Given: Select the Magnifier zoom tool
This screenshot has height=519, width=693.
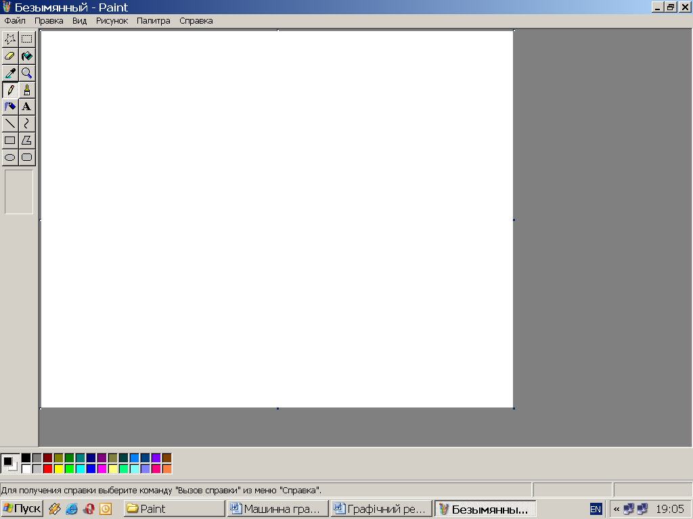Looking at the screenshot, I should pos(27,73).
